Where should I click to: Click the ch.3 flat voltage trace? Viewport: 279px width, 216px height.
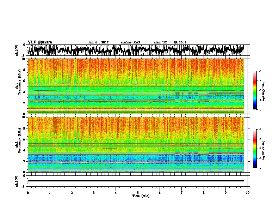(x=136, y=181)
